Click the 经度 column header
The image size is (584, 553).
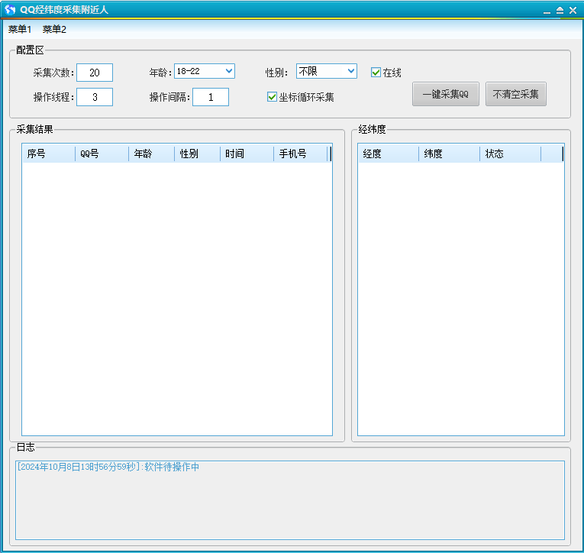coord(388,154)
